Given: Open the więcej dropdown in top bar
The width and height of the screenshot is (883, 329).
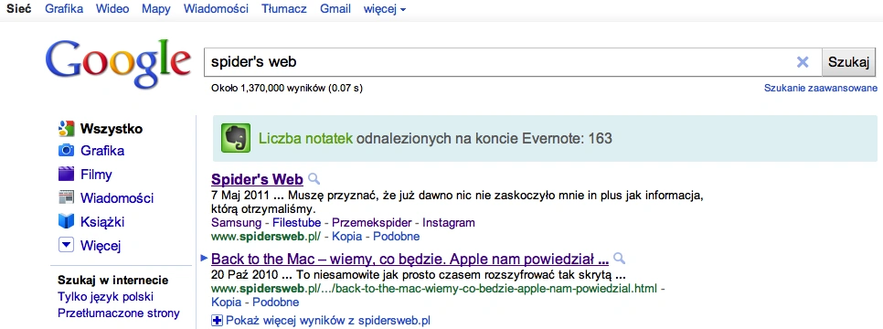Looking at the screenshot, I should pos(385,9).
